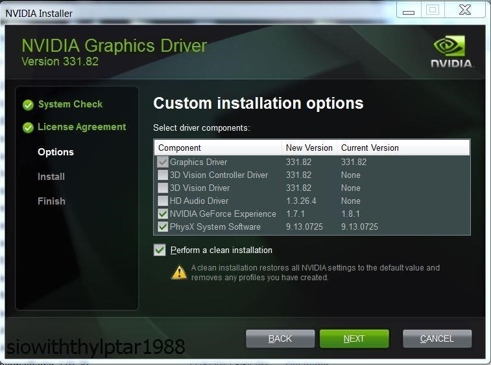Viewport: 491px width, 365px height.
Task: Minimize the NVIDIA Installer window
Action: 409,10
